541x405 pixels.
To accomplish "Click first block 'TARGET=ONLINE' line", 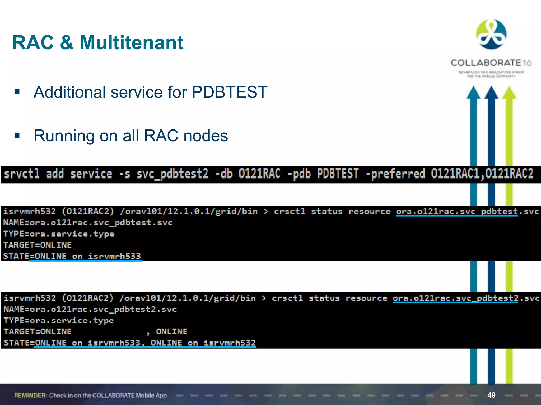I will (x=37, y=245).
